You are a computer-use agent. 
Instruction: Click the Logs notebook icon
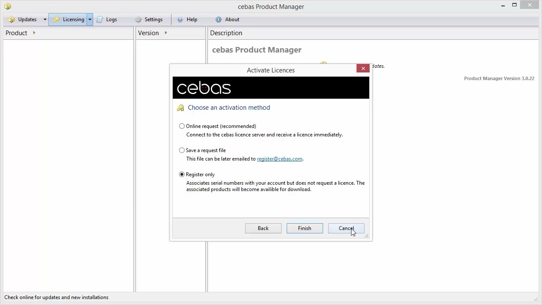point(100,19)
